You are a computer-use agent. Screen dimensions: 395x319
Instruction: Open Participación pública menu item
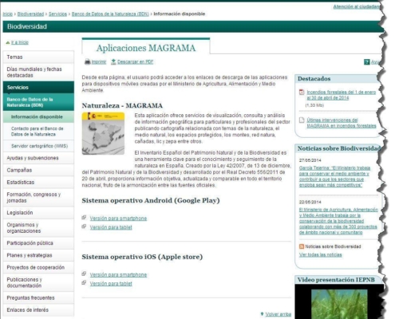[x=38, y=243]
